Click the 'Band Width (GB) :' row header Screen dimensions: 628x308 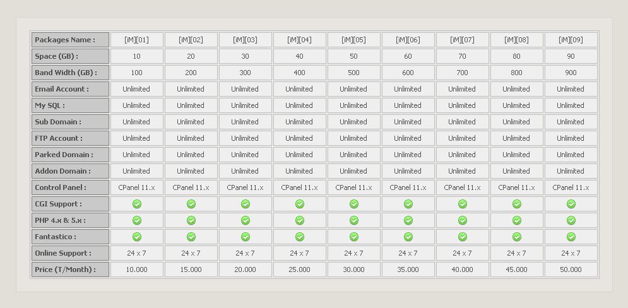coord(70,73)
